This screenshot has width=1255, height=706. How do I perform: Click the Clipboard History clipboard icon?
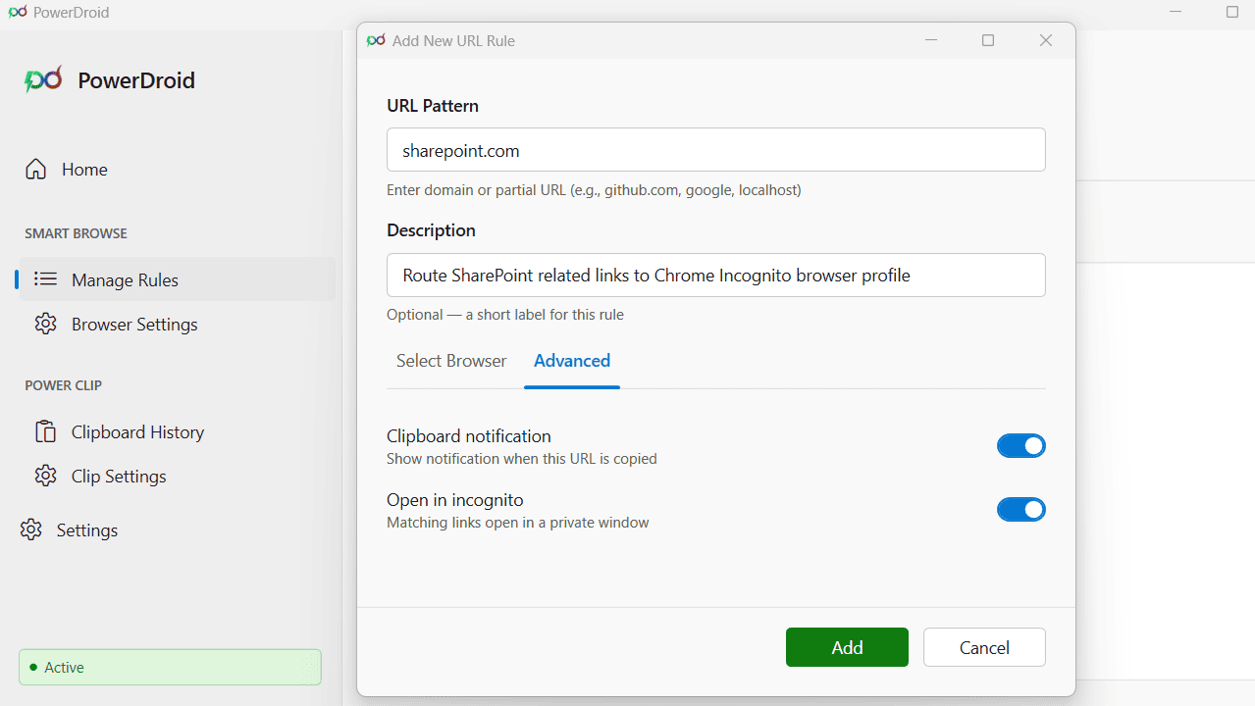(45, 431)
